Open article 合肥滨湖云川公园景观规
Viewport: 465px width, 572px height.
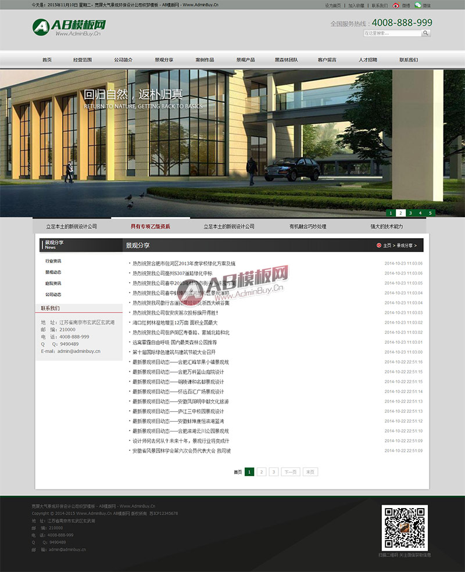(180, 431)
